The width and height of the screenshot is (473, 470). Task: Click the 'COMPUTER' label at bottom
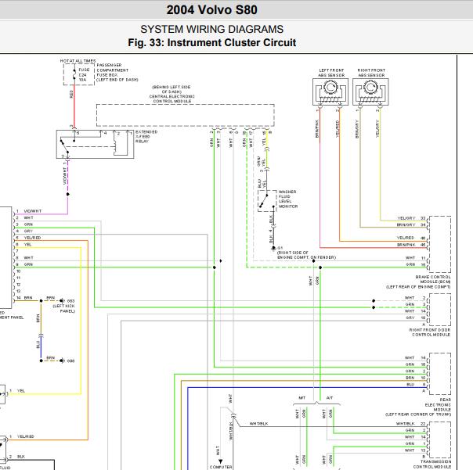click(x=221, y=467)
